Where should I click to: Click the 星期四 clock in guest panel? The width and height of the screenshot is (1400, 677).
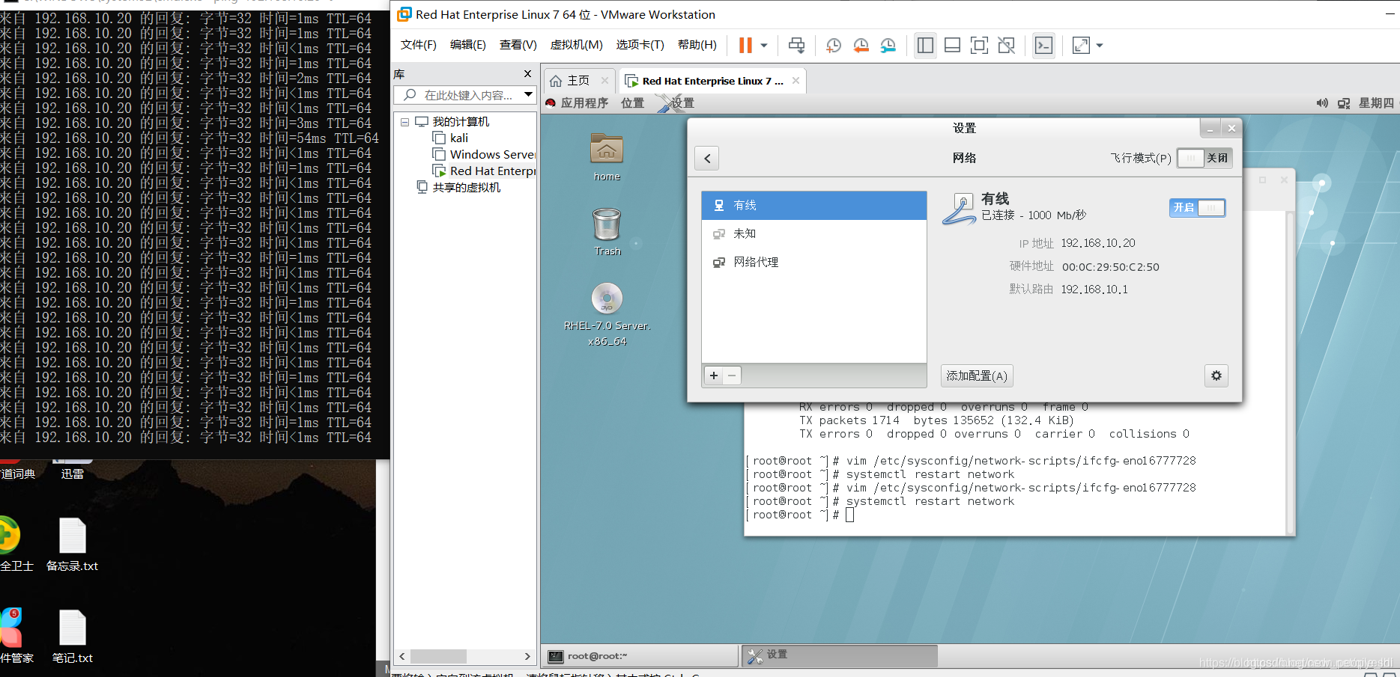(1377, 103)
